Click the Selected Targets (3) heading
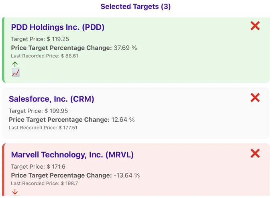Image resolution: width=273 pixels, height=198 pixels. coord(136,6)
